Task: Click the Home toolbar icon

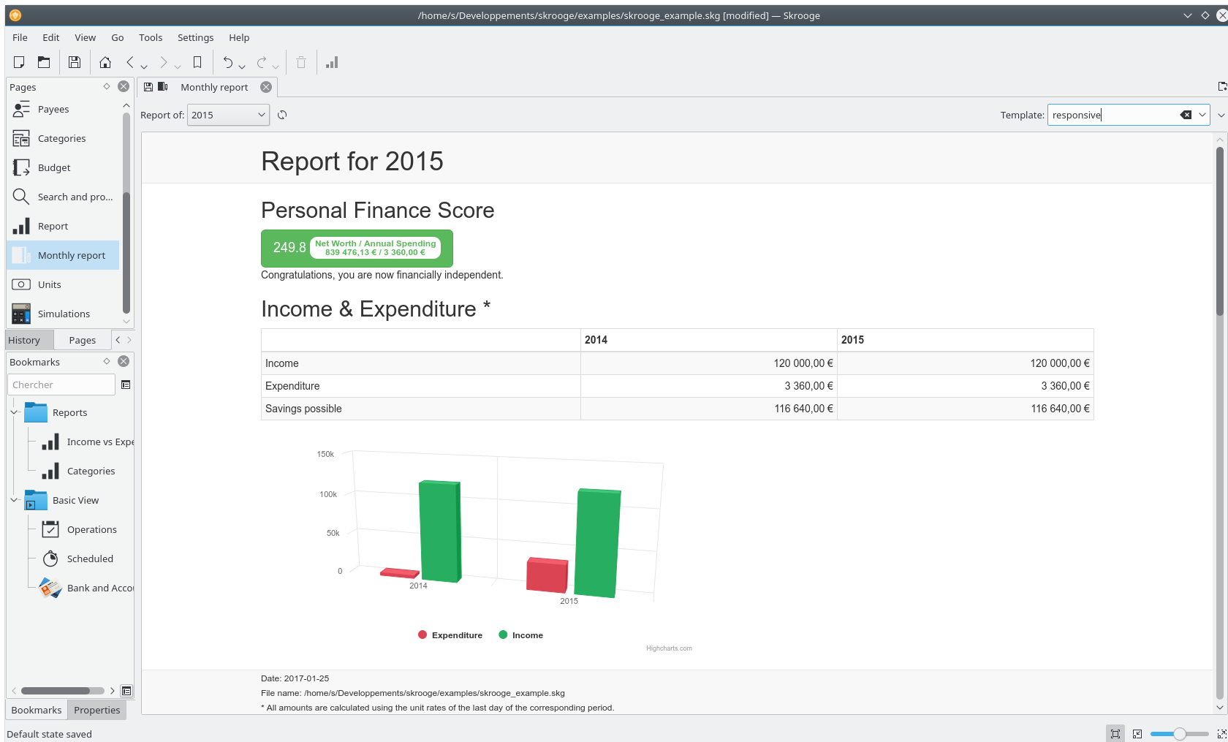Action: 105,63
